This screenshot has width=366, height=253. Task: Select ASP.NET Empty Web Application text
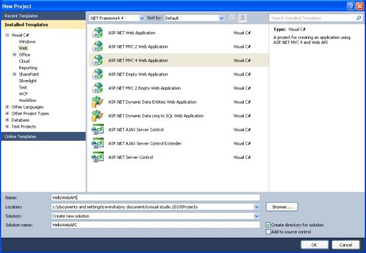click(x=138, y=74)
